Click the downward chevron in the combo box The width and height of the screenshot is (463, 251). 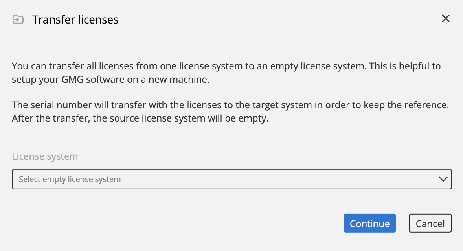point(443,179)
